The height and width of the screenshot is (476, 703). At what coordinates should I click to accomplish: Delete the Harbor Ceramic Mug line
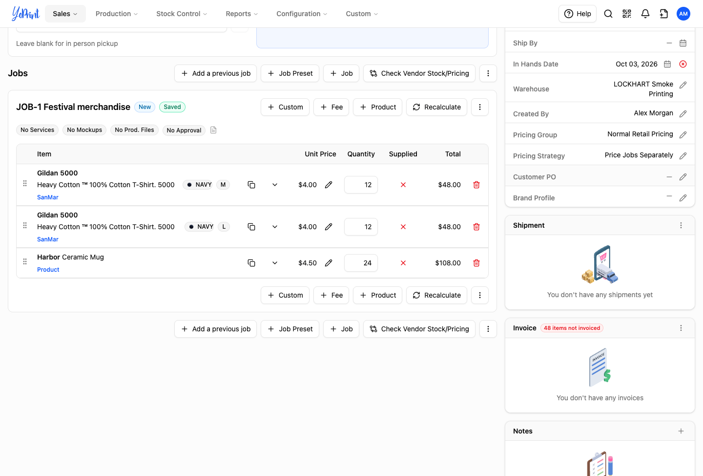(x=476, y=263)
